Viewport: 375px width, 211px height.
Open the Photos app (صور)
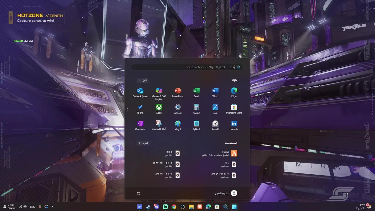(x=215, y=109)
